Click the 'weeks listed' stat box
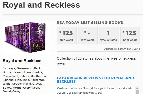143x94 pixels. [x=109, y=36]
